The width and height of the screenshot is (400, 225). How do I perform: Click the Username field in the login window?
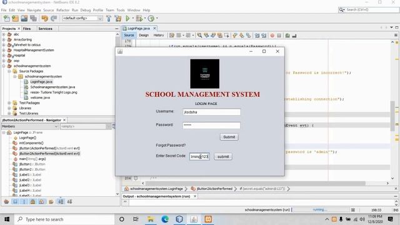(211, 112)
